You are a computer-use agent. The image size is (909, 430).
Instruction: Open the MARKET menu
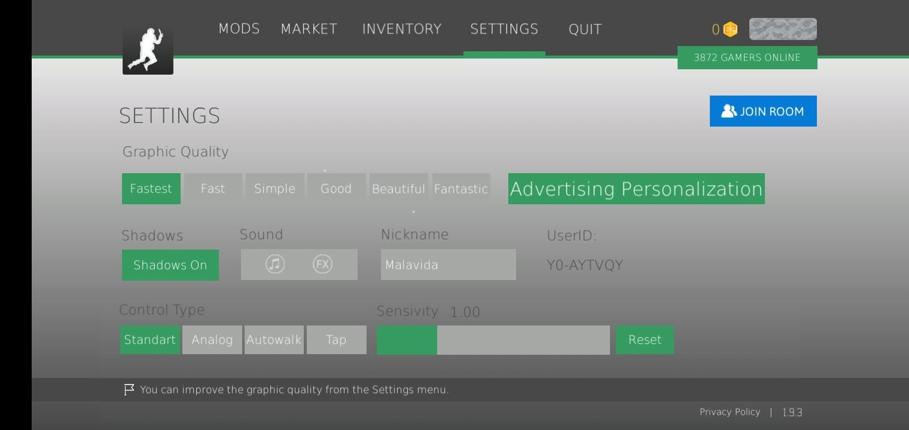click(309, 29)
